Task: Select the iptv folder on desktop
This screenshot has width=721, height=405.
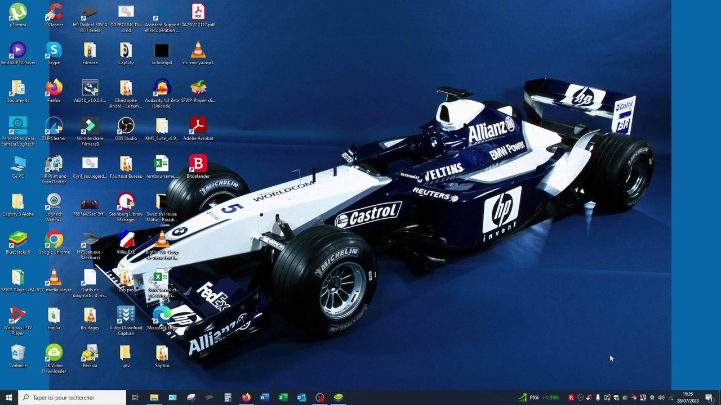Action: [x=126, y=356]
